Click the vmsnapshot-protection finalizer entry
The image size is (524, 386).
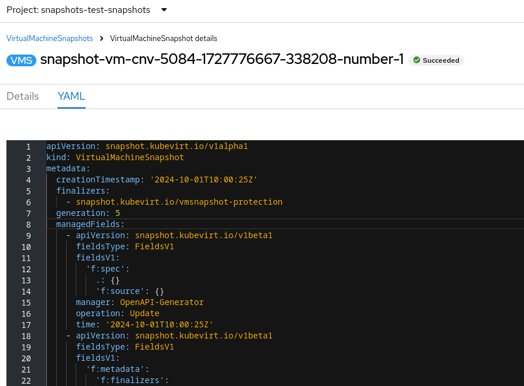pos(179,202)
